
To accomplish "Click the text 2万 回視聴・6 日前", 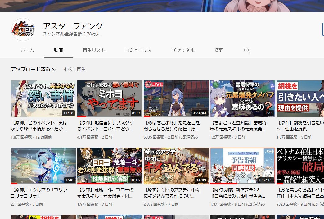I will (x=27, y=204).
